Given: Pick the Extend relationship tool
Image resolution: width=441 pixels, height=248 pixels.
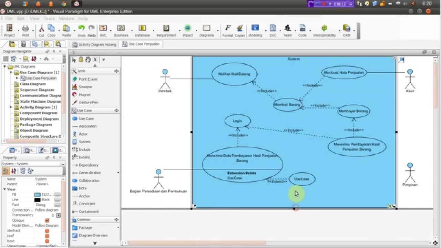Looking at the screenshot, I should tap(85, 157).
